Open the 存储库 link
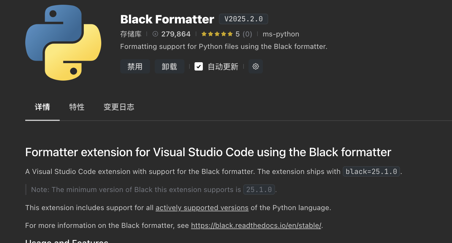This screenshot has height=243, width=452. point(131,34)
